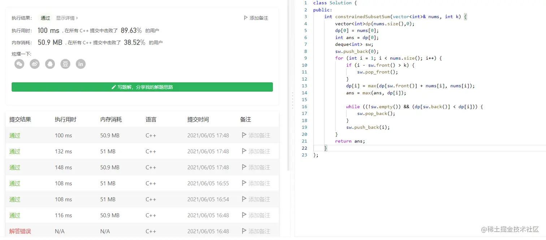
Task: Click the large 100 ms value beside 执行用时:
Action: (48, 31)
